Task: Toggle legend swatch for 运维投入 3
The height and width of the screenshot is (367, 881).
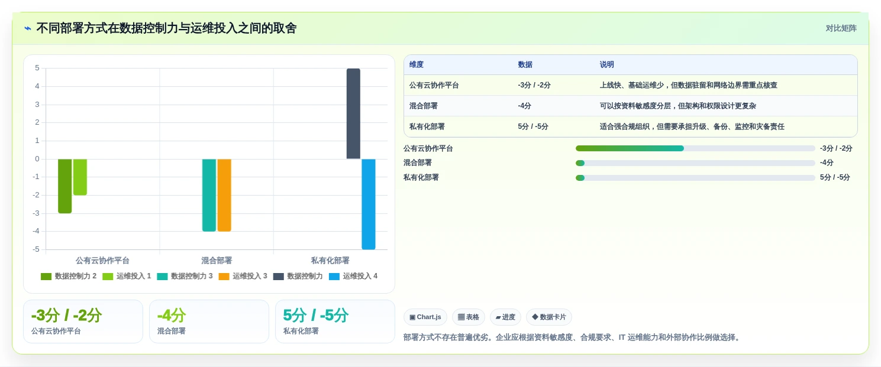Action: point(224,276)
